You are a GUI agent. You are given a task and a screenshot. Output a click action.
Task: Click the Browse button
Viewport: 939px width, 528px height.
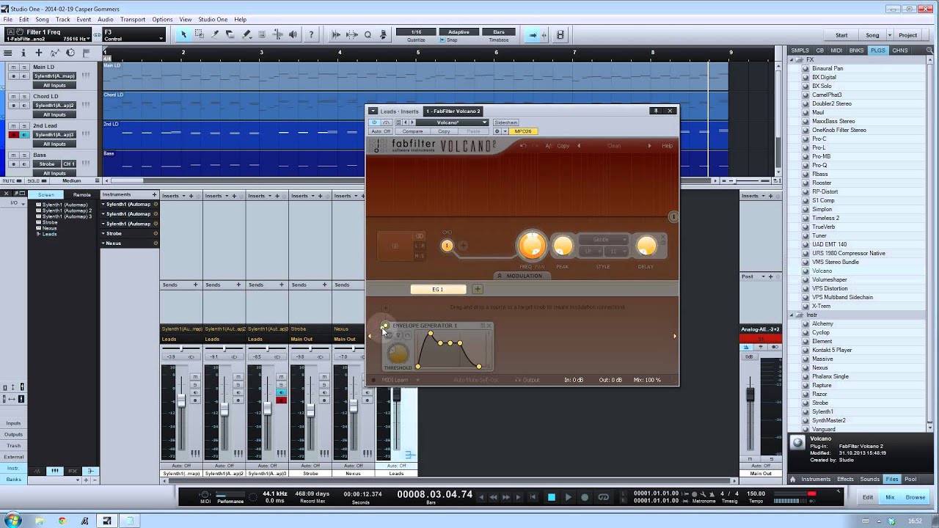click(x=916, y=497)
